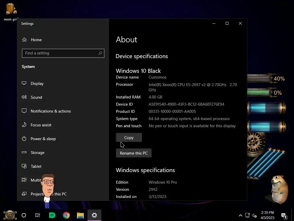294x221 pixels.
Task: Open Focus assist settings
Action: pos(41,125)
